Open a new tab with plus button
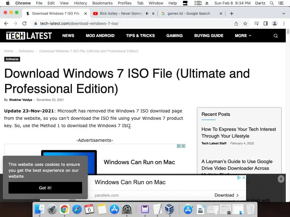 [x=232, y=14]
